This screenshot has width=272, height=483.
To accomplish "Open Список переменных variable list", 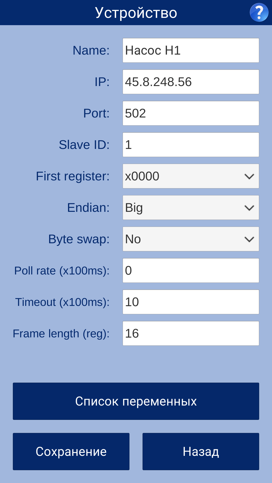I will pyautogui.click(x=136, y=401).
